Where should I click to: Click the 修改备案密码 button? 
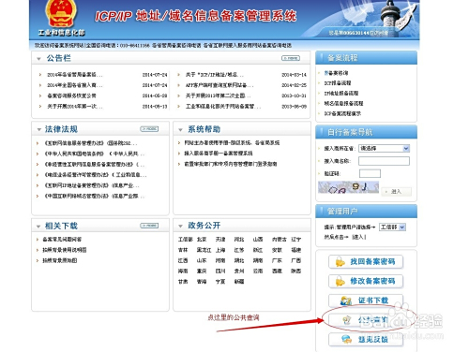point(366,281)
